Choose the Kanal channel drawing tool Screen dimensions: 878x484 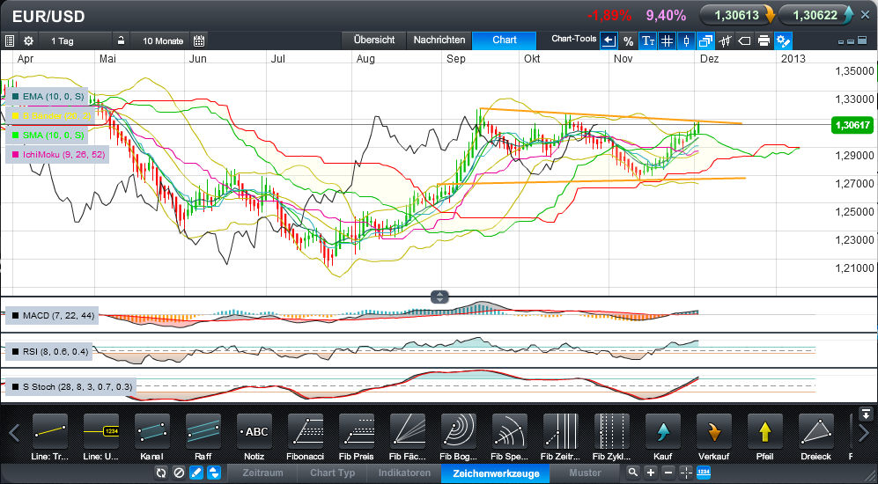pos(152,432)
